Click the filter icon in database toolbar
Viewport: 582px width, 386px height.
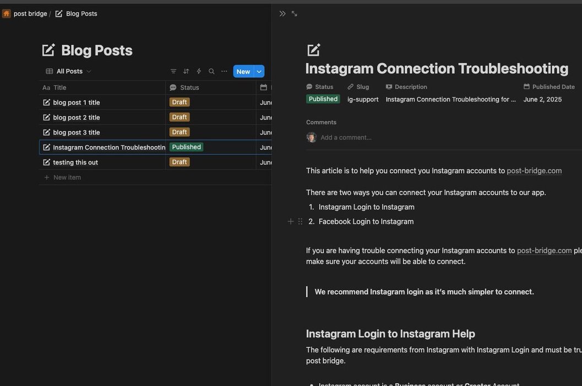(173, 72)
